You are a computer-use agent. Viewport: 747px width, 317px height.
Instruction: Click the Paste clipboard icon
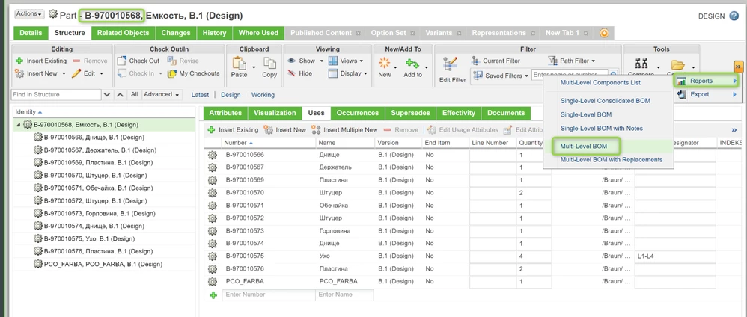tap(240, 64)
